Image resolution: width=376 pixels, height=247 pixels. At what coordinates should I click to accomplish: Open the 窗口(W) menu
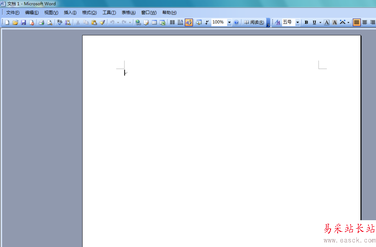tap(149, 13)
